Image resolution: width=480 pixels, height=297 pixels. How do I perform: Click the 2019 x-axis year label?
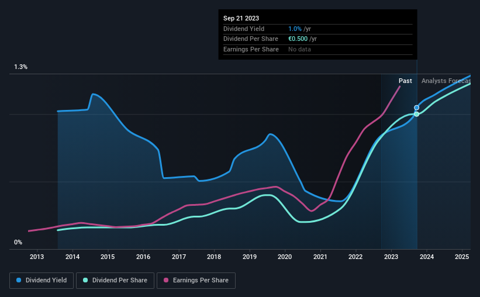250,257
